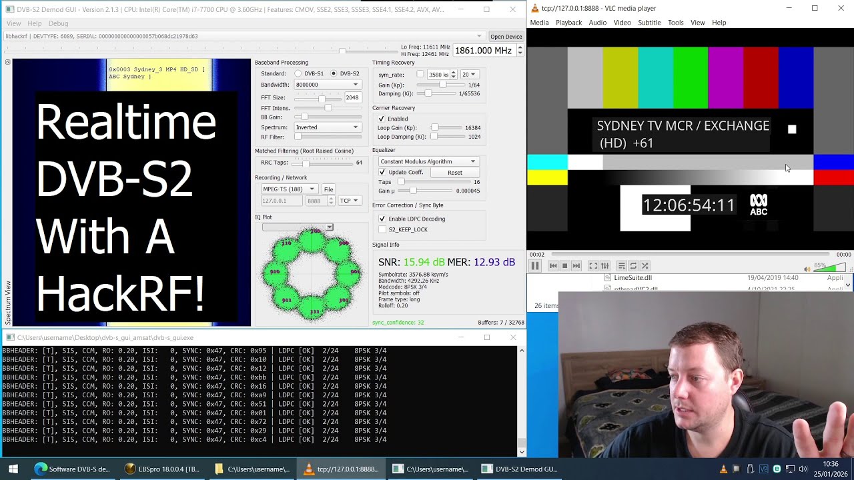Image resolution: width=854 pixels, height=480 pixels.
Task: Toggle VLC loop mode
Action: pyautogui.click(x=633, y=265)
